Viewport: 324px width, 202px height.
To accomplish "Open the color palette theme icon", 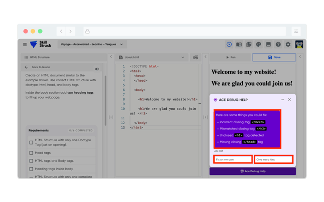I will [258, 44].
